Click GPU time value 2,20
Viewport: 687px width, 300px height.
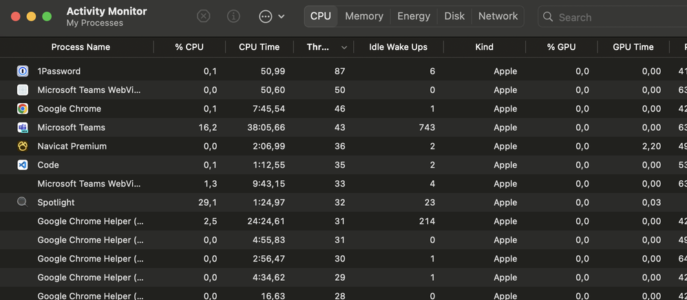point(651,147)
